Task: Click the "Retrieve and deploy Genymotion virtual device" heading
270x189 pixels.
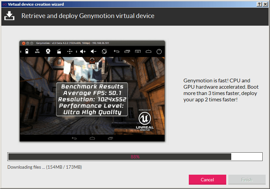Action: (88, 16)
